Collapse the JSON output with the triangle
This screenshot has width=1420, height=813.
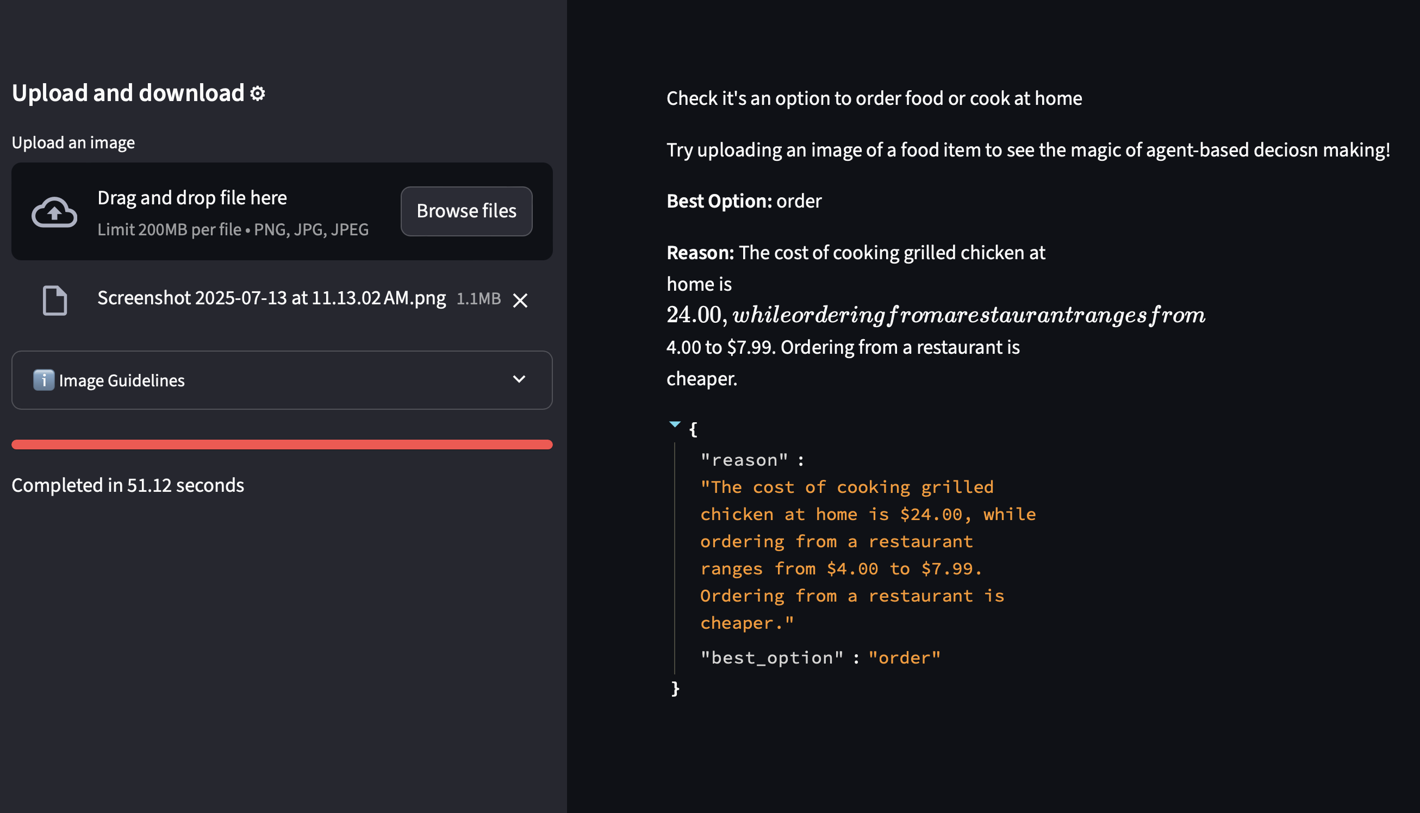coord(675,425)
